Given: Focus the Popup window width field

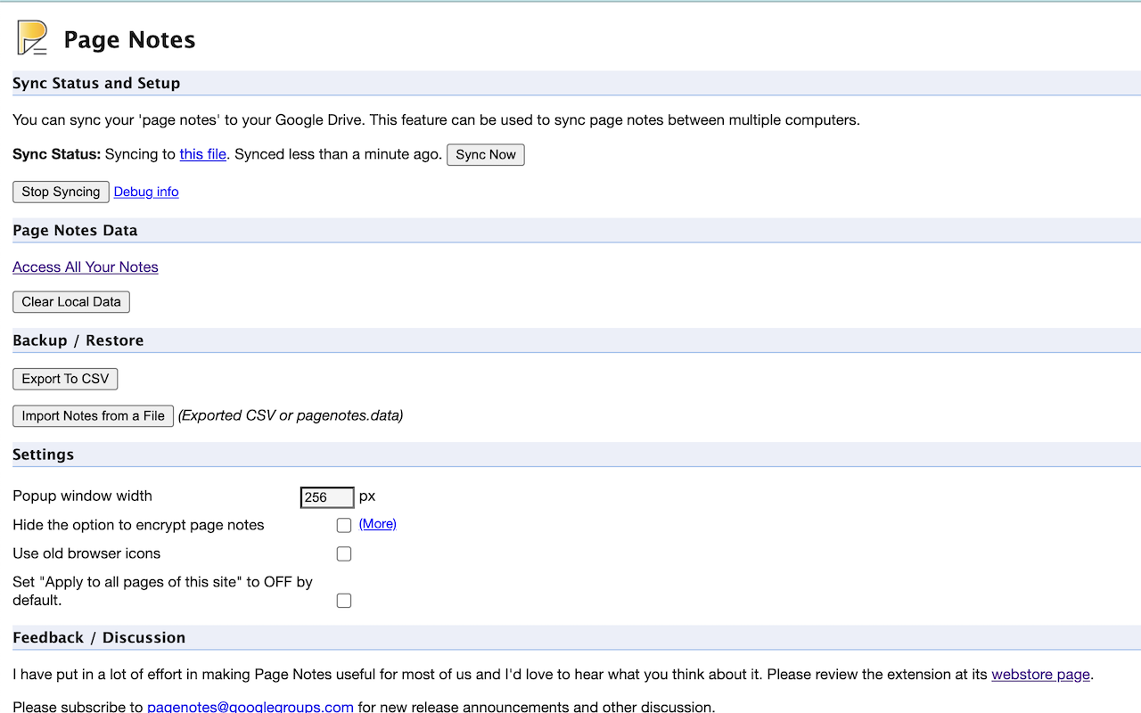Looking at the screenshot, I should pyautogui.click(x=327, y=497).
